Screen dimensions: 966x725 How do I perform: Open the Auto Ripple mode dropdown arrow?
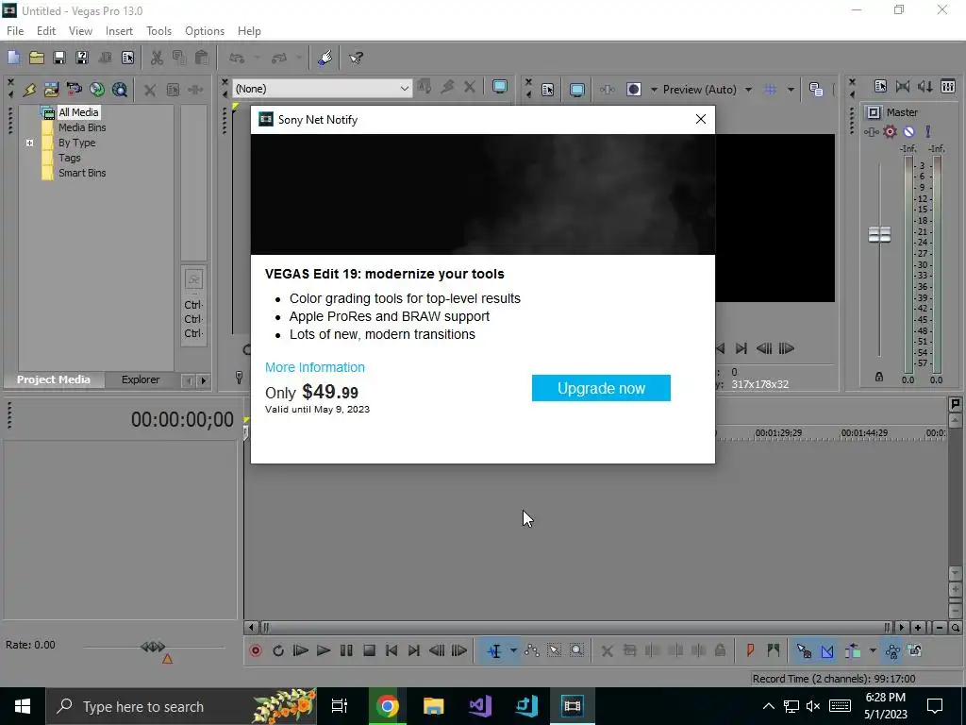(873, 650)
